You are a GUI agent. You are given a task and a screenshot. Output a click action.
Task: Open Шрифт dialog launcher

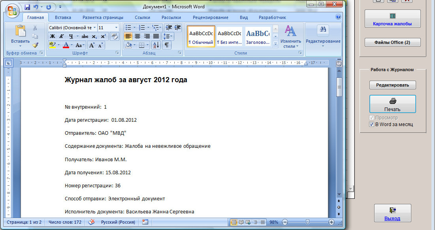(x=117, y=53)
